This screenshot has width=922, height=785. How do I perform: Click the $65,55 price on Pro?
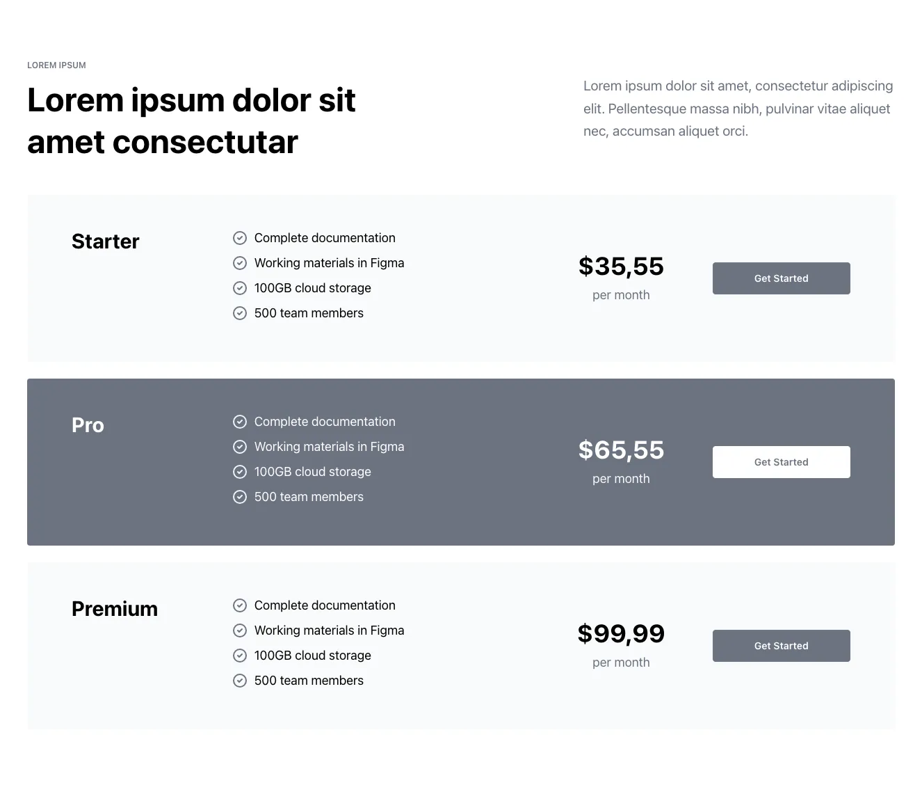[621, 450]
